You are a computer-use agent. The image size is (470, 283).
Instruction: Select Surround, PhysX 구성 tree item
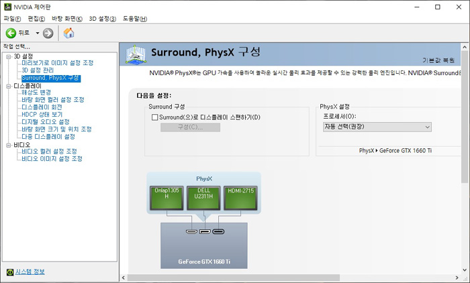pyautogui.click(x=51, y=78)
